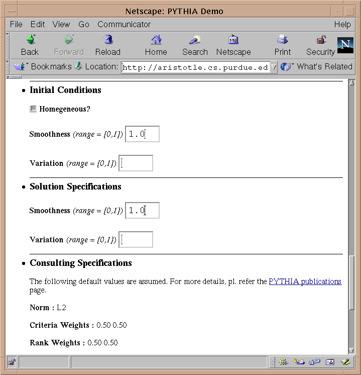Open the What's Related menu
The image size is (361, 375).
(x=316, y=66)
